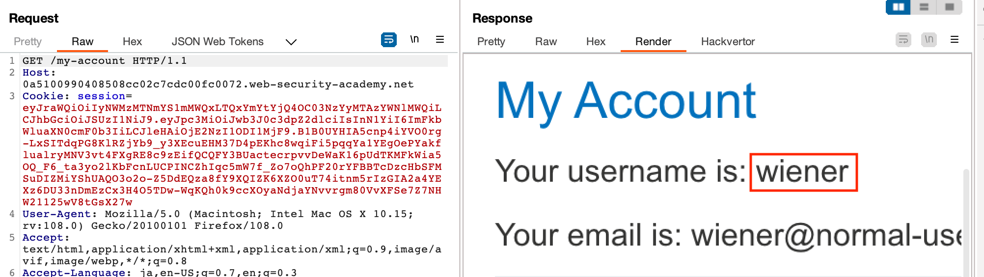Select the combined single-pane layout view

pos(949,7)
